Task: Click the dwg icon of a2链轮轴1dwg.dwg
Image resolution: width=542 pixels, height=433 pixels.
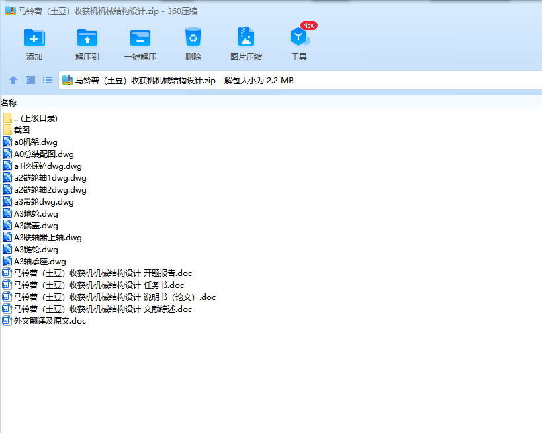Action: (x=7, y=177)
